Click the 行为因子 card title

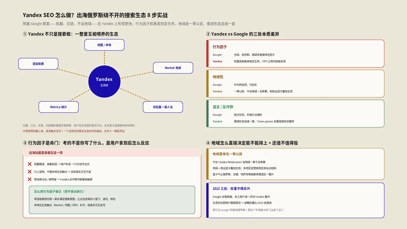pos(220,47)
